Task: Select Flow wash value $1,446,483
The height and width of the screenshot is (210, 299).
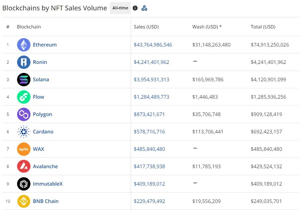Action: click(205, 97)
